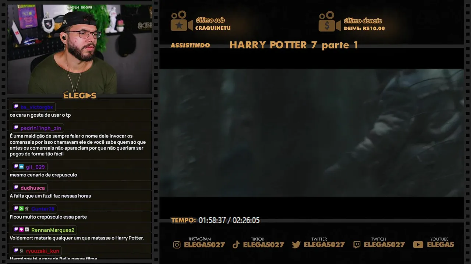This screenshot has width=471, height=264.
Task: Open chat user ryuuzaki_kun
Action: pyautogui.click(x=42, y=251)
